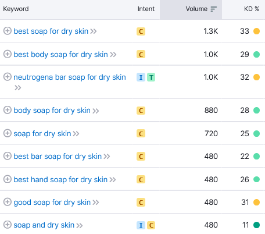265x234 pixels.
Task: Open double-chevron after 'best soap for dry skin'
Action: (94, 31)
